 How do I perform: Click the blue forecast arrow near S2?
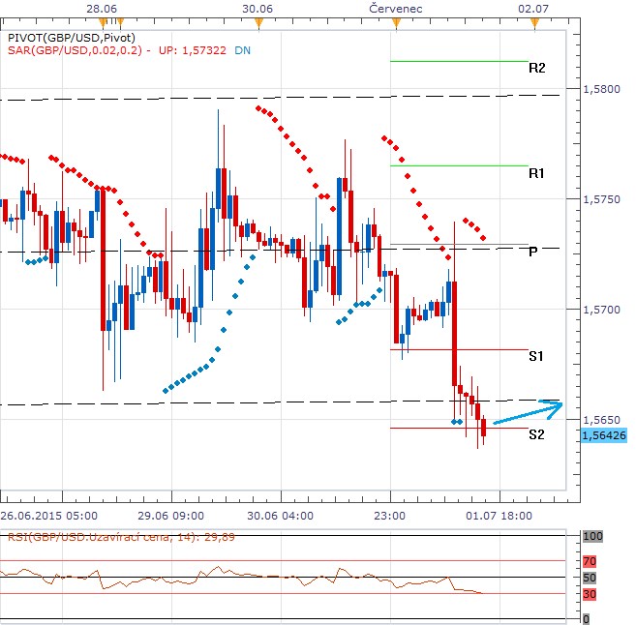(527, 412)
